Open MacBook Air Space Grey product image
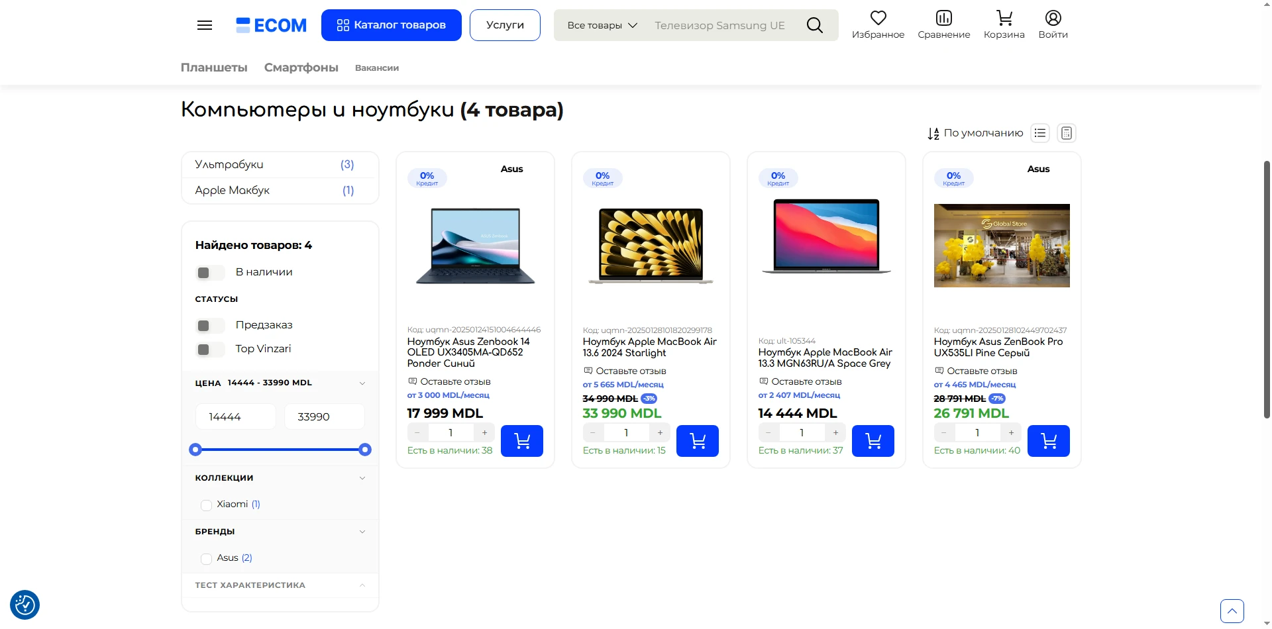Image resolution: width=1272 pixels, height=629 pixels. 826,236
